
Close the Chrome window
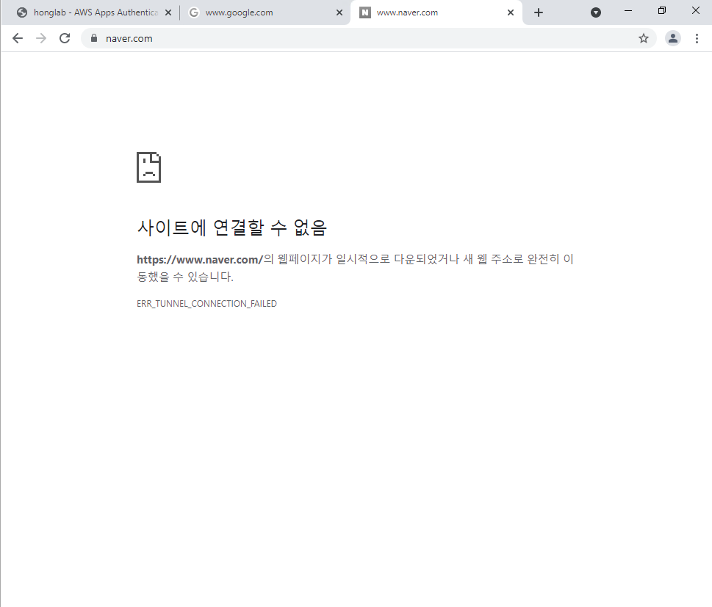coord(696,10)
